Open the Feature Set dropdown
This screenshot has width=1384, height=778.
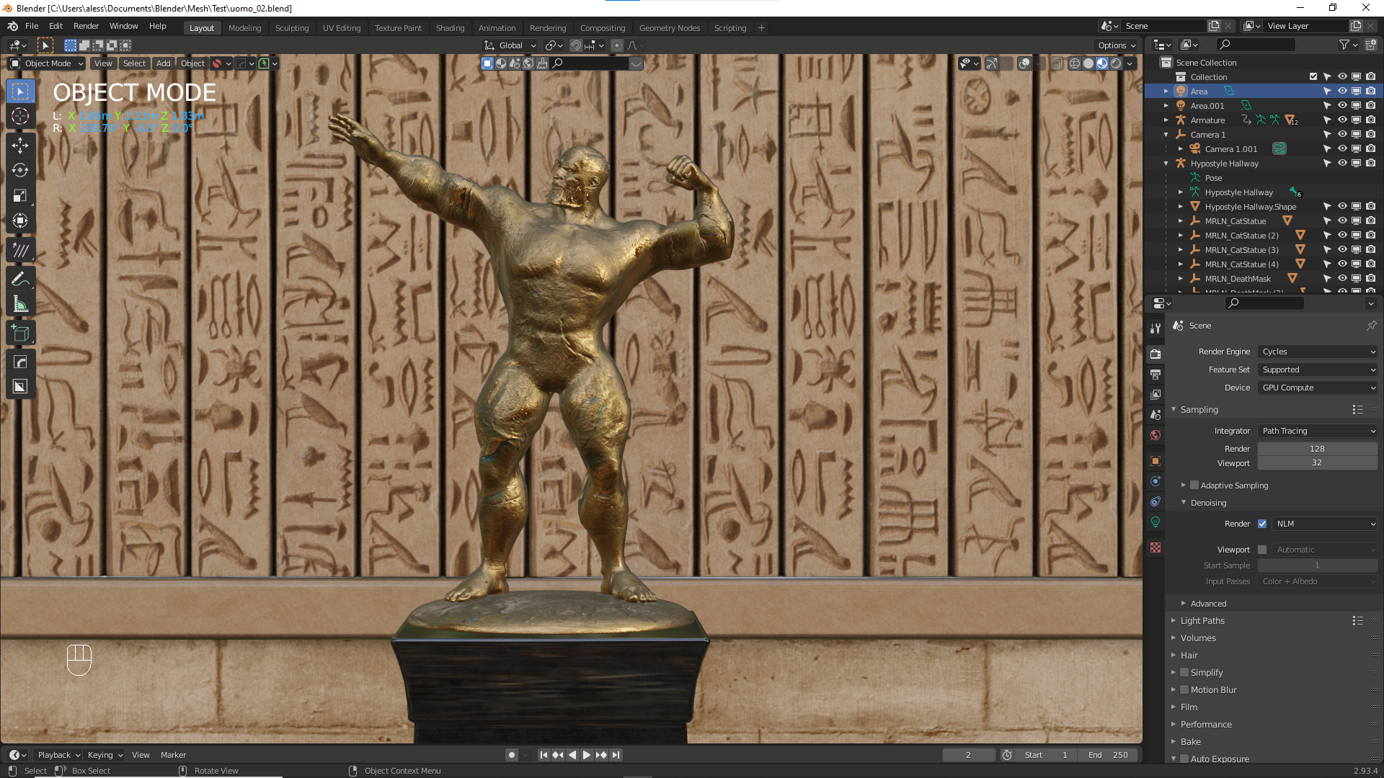[x=1318, y=370]
